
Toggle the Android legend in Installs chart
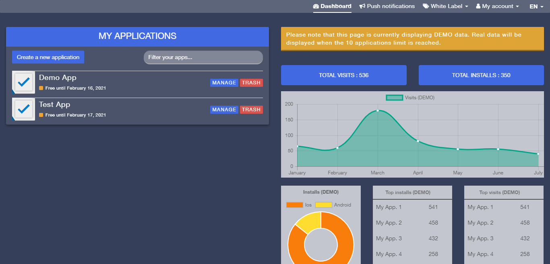pyautogui.click(x=333, y=205)
